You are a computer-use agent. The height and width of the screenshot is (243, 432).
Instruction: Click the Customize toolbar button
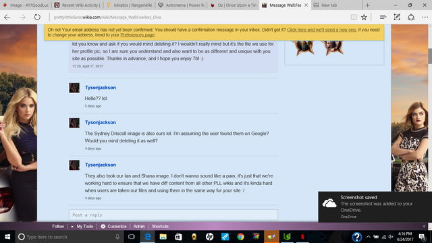tap(113, 226)
